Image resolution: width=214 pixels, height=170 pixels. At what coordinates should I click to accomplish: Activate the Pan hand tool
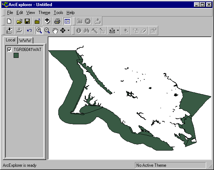click(x=55, y=31)
